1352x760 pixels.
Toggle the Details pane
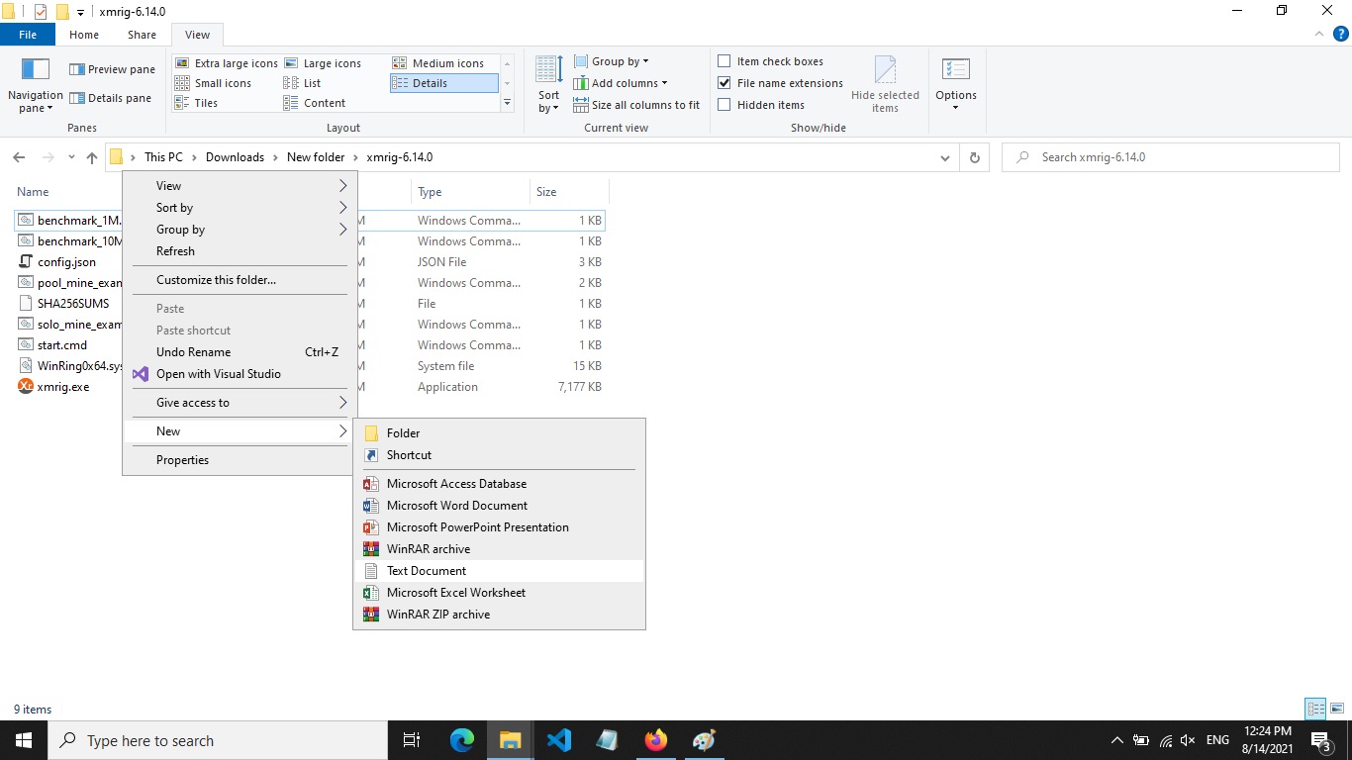pos(111,98)
